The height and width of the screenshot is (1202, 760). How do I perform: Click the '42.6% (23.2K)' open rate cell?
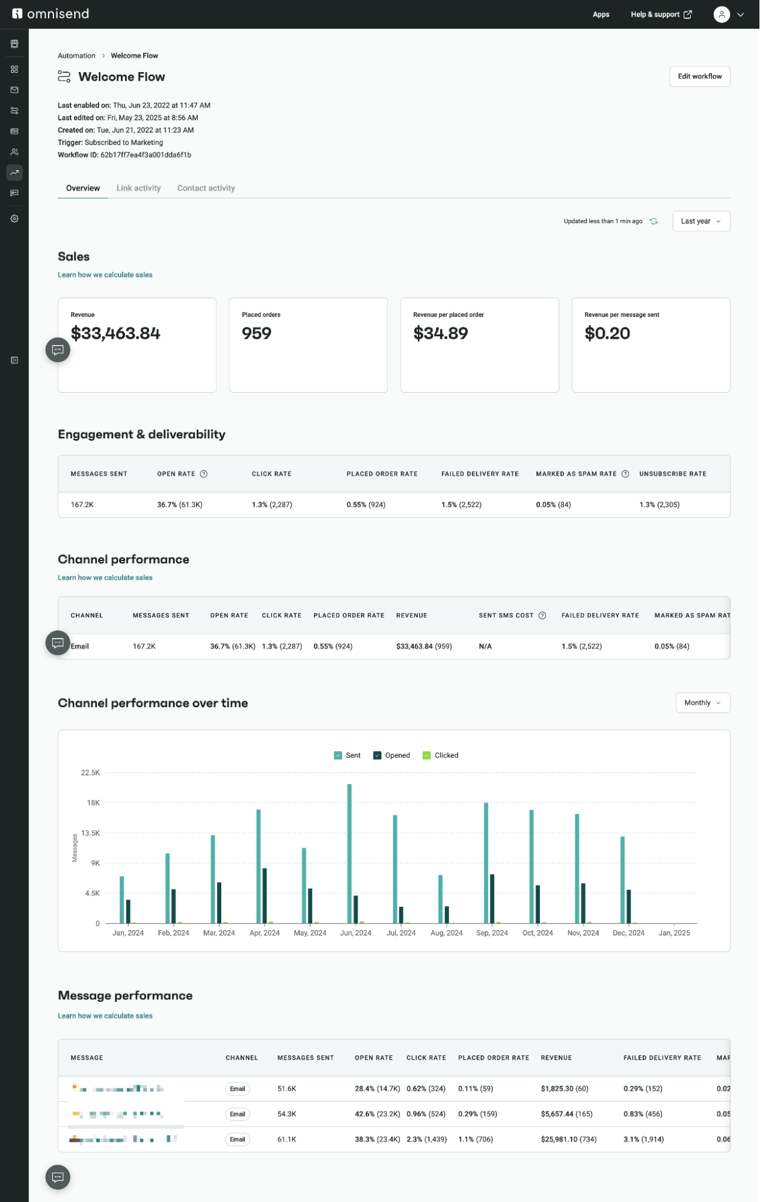pos(378,1114)
